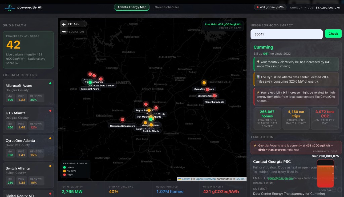This screenshot has width=344, height=197.
Task: Click the green status dot on Microsoft Azure card
Action: [x=50, y=83]
